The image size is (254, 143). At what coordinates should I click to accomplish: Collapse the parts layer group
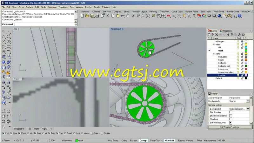click(x=214, y=54)
